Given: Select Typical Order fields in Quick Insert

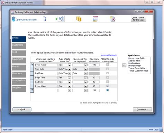Looking at the screenshot, I should (x=137, y=68).
